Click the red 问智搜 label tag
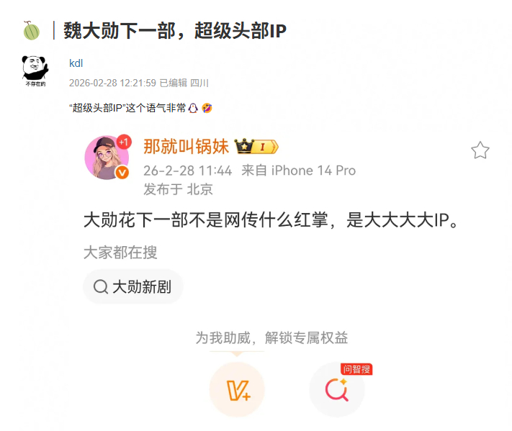This screenshot has width=512, height=431. pos(356,369)
